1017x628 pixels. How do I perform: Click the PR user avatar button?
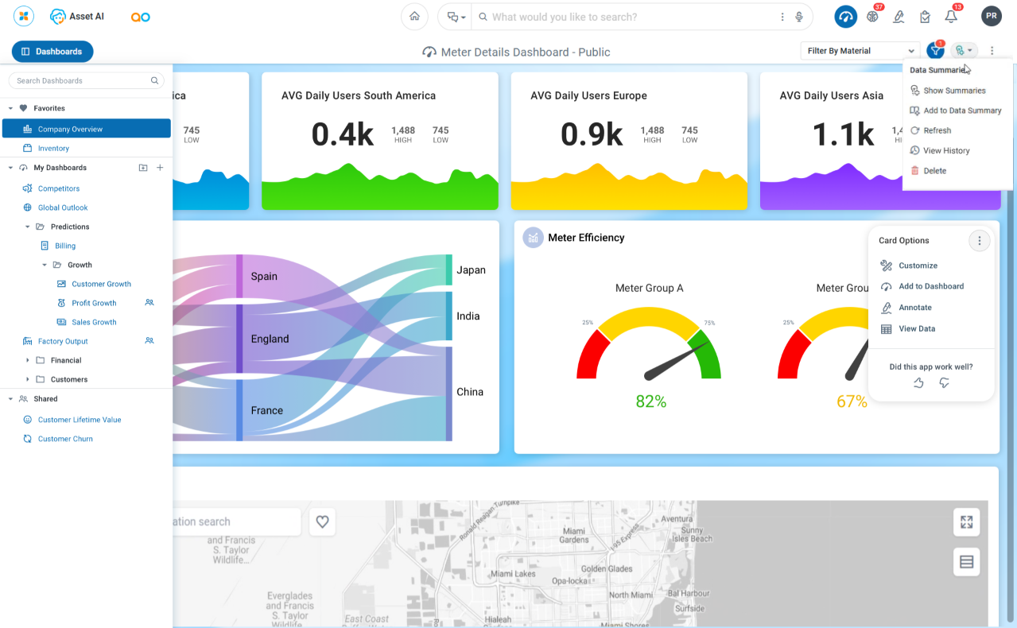tap(991, 17)
